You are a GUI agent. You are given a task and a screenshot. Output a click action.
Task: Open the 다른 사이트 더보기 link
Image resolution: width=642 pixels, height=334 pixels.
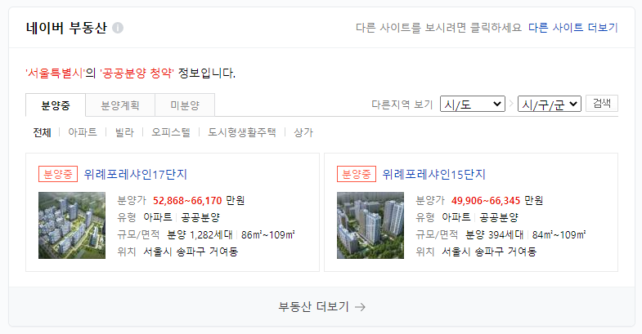[x=572, y=28]
